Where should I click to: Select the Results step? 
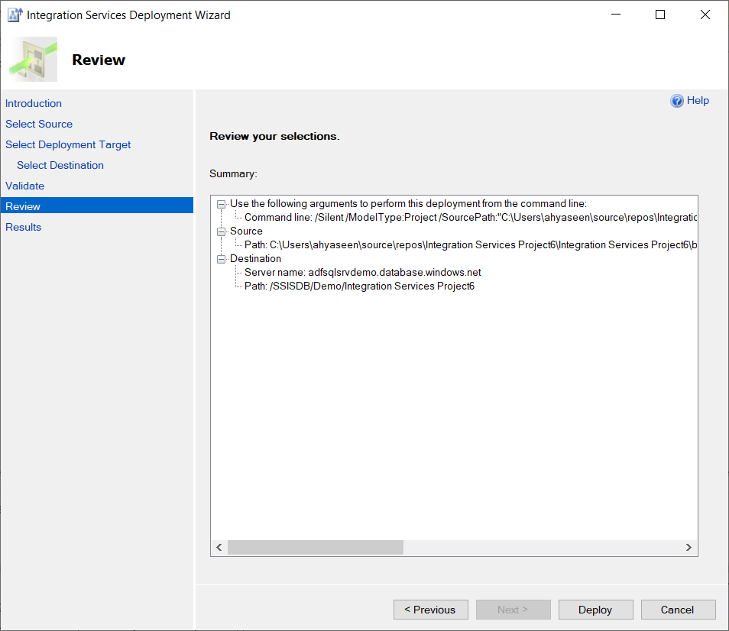coord(23,227)
